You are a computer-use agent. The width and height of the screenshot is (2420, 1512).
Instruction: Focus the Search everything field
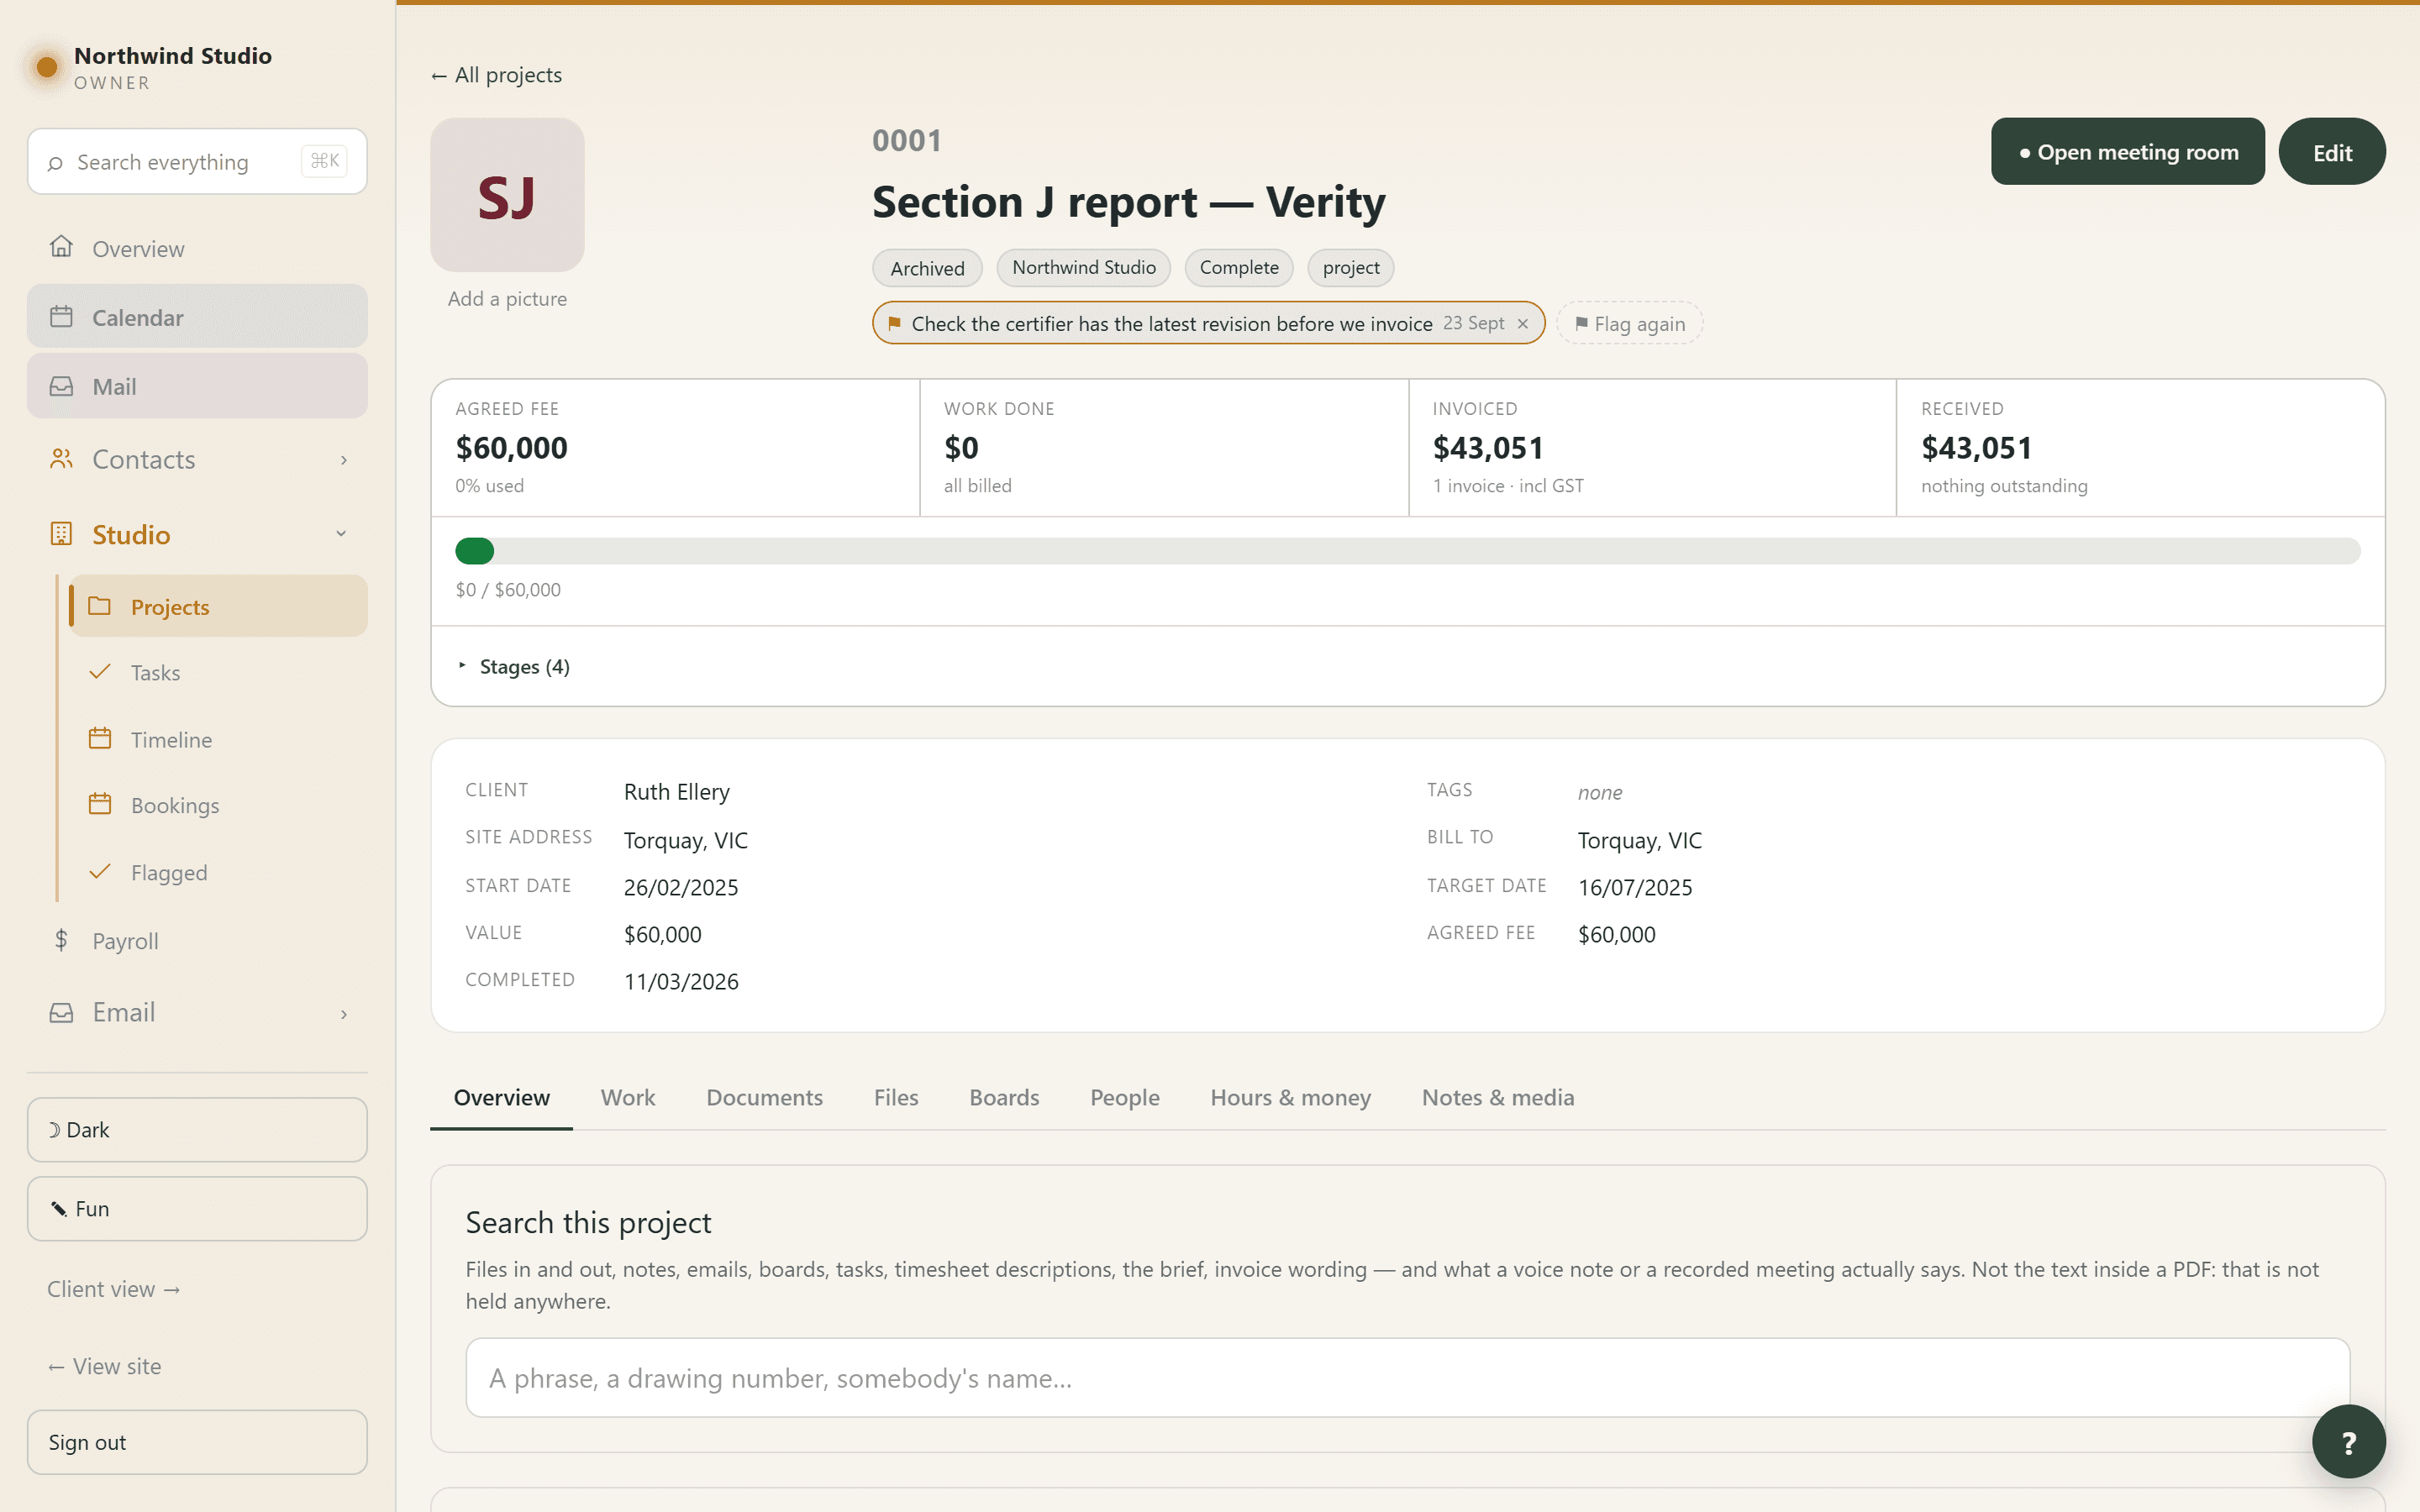coord(197,161)
